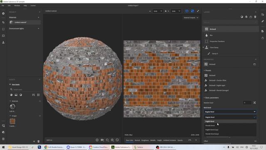Click the Search assets field

click(25, 90)
